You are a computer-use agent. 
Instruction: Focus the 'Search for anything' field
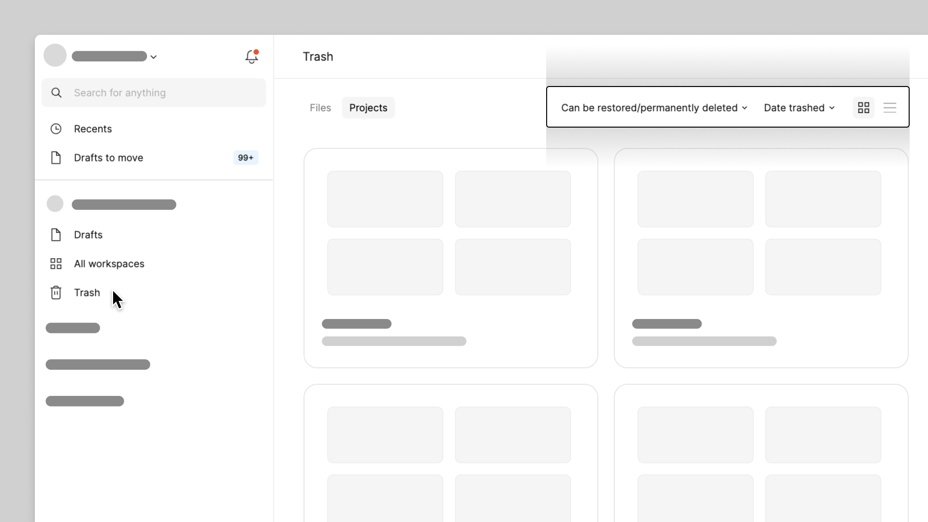click(154, 93)
